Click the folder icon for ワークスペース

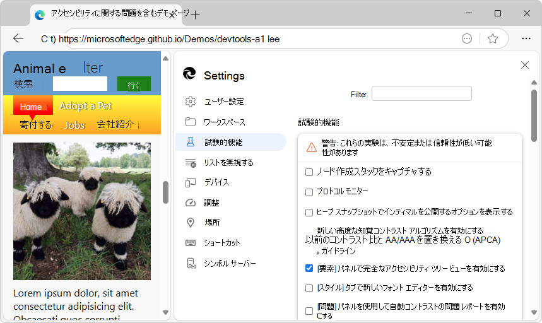coord(191,122)
